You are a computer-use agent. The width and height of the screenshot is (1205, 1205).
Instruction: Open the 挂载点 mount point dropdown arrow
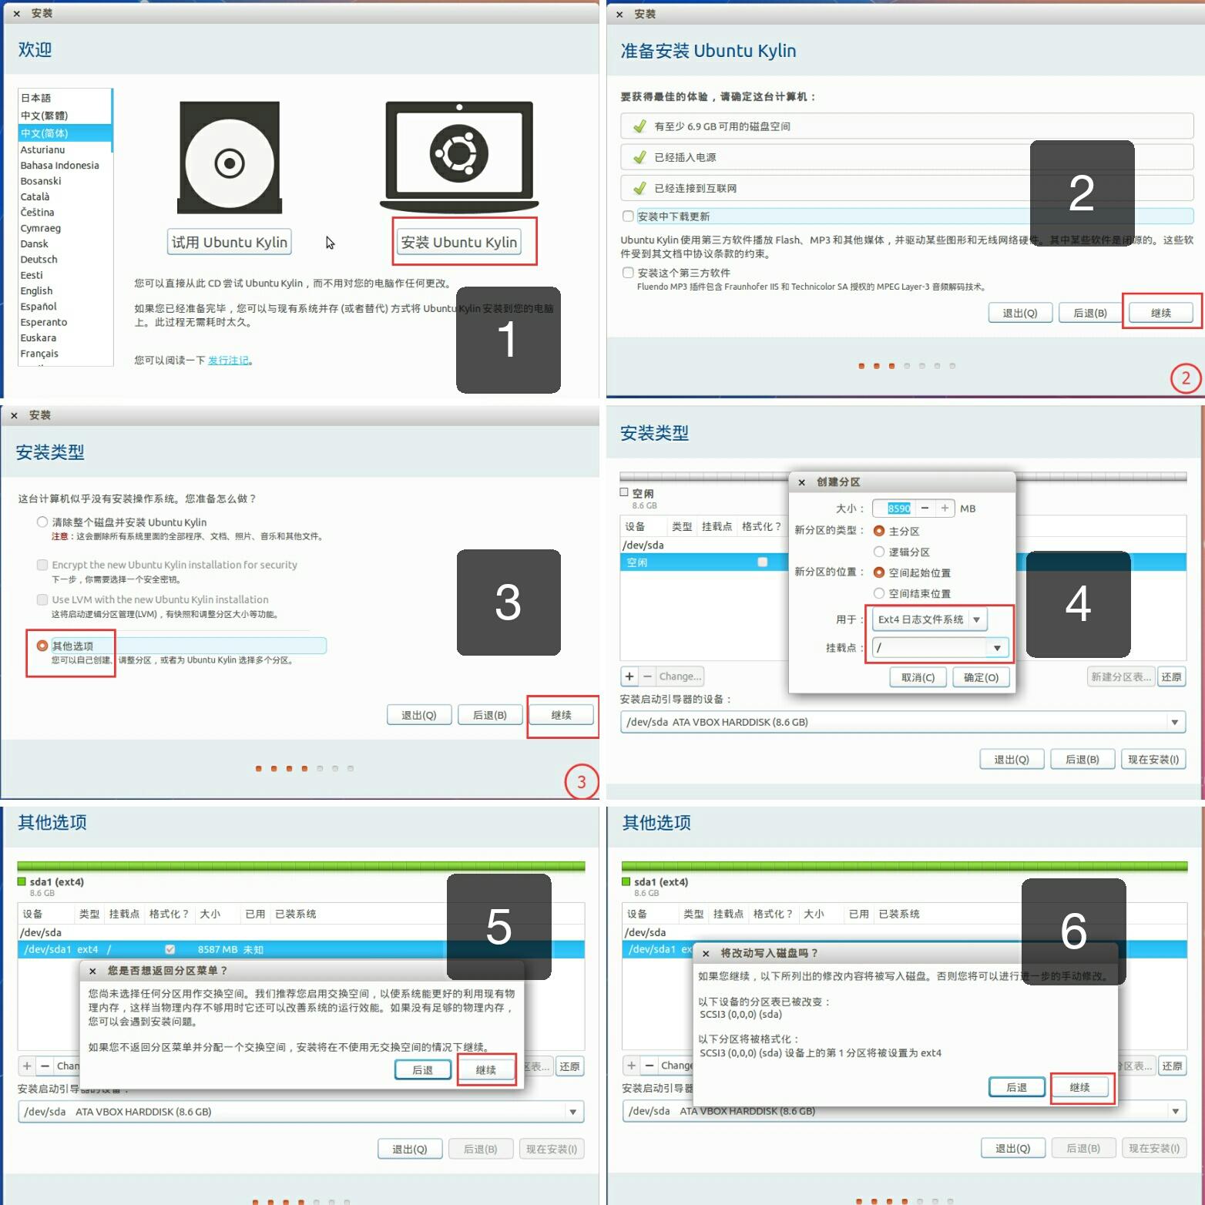click(997, 648)
